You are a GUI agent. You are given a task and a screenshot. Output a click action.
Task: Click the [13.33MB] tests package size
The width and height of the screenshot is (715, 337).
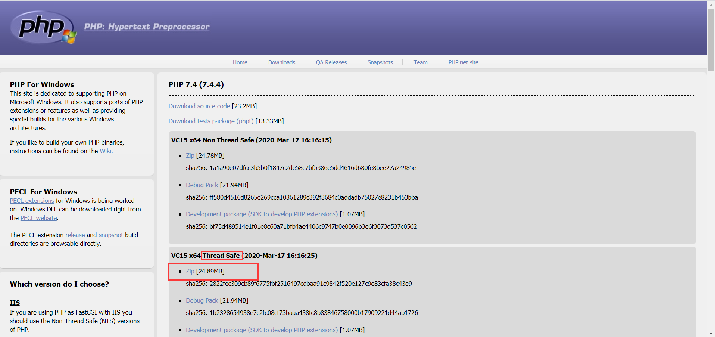click(270, 121)
